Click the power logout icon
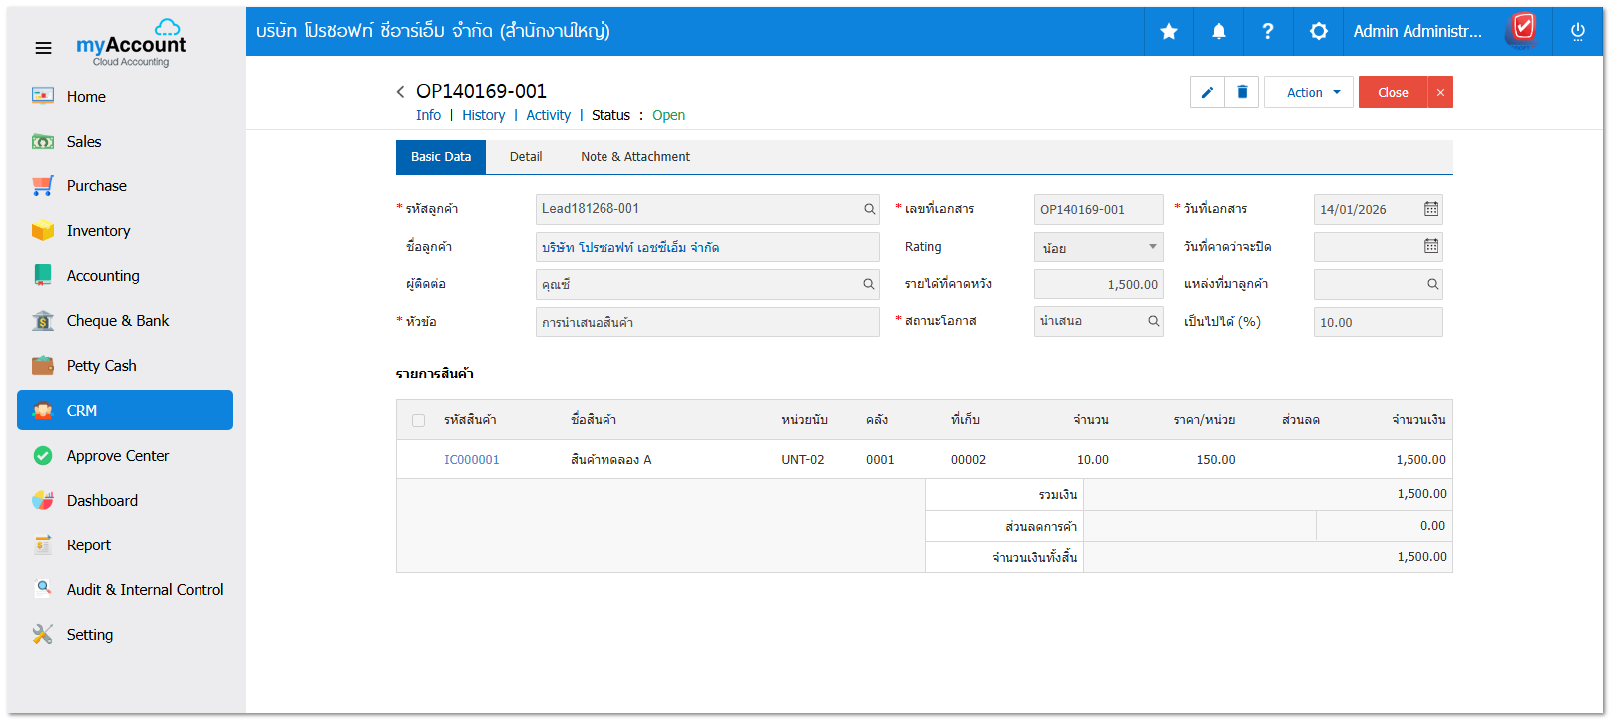This screenshot has width=1610, height=720. 1577,32
